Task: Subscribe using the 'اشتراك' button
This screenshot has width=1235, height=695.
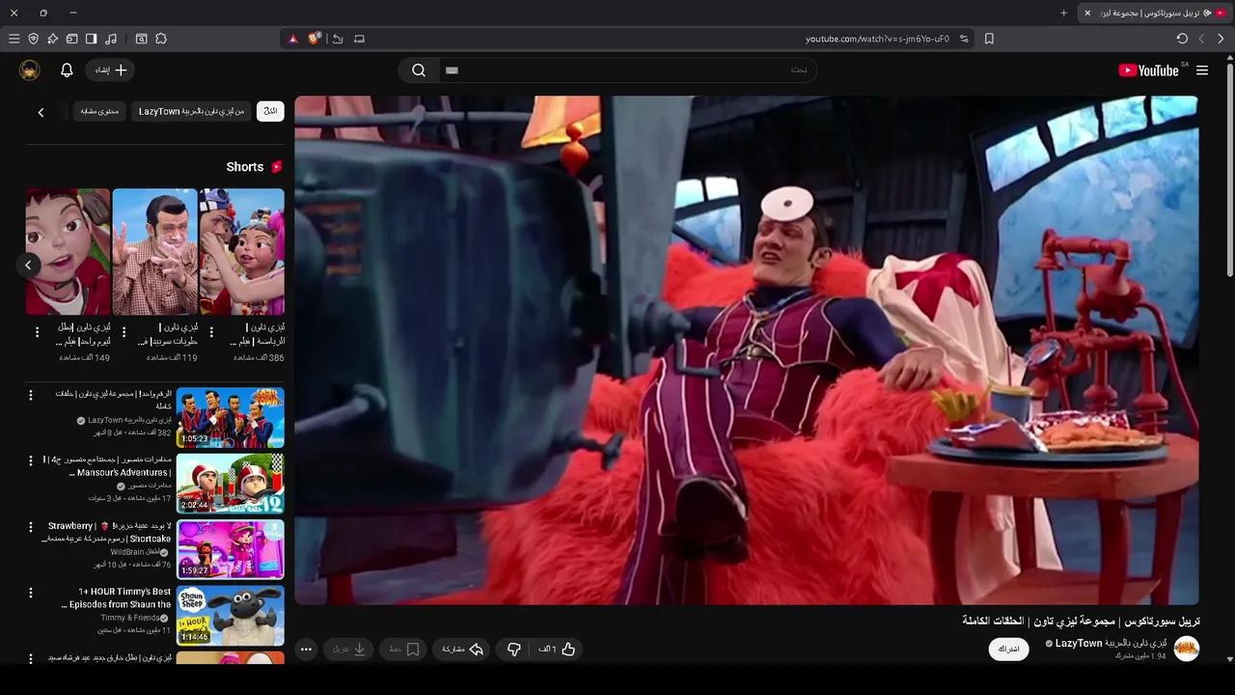Action: pyautogui.click(x=1008, y=649)
